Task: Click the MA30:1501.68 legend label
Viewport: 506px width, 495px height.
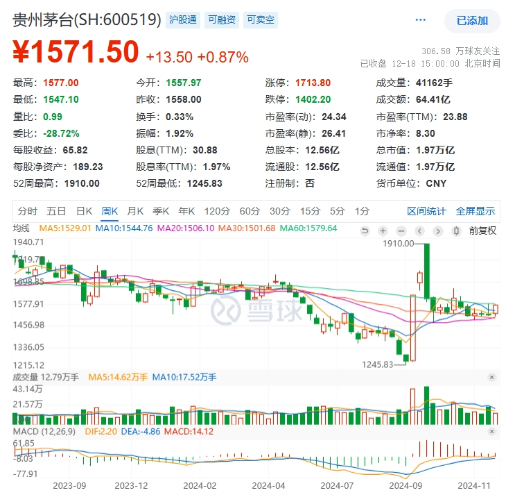Action: 247,228
